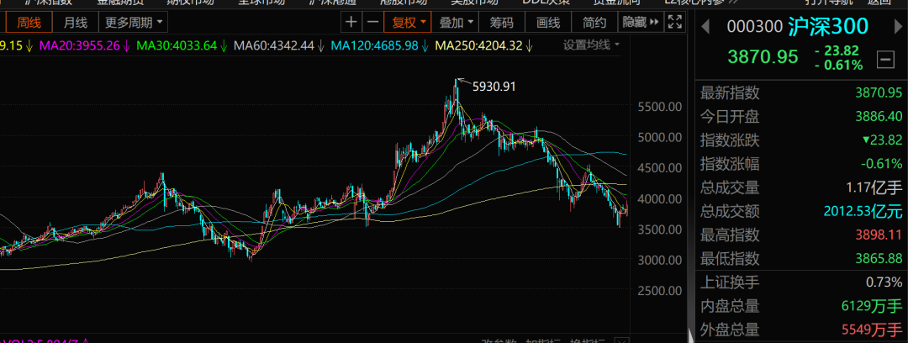The width and height of the screenshot is (908, 343).
Task: Click the side panel splitter triangle handle
Action: coord(690,335)
